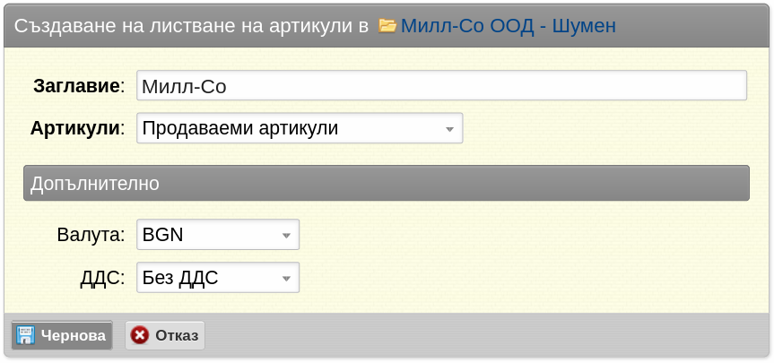Open the Артикули dropdown showing Продаваеми артикули
774x363 pixels.
pos(300,128)
